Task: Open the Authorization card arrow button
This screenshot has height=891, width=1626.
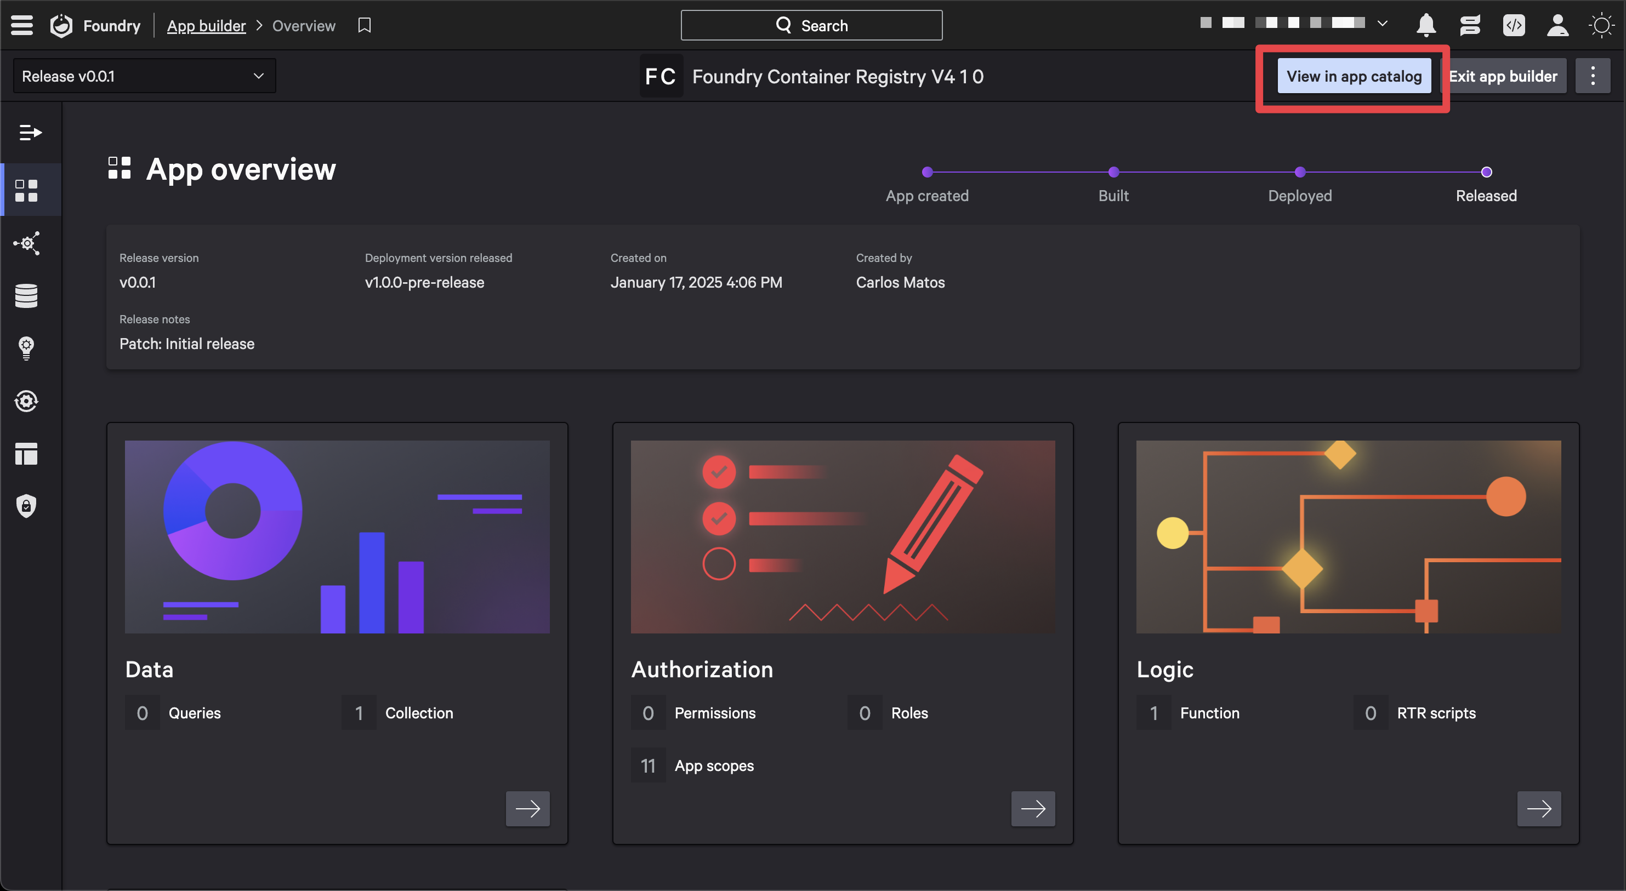Action: 1033,808
